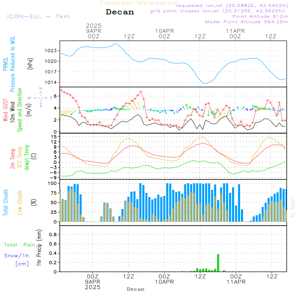The height and width of the screenshot is (299, 299).
Task: Click the 1023 pressure axis value
Action: coord(51,51)
